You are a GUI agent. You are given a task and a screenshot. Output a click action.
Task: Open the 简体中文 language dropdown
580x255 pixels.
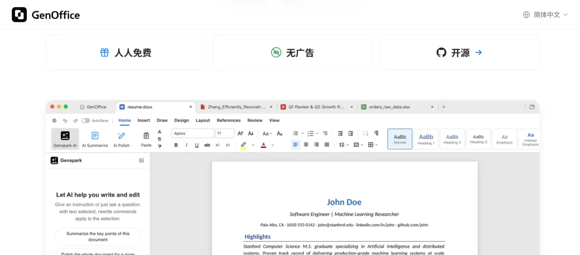545,15
